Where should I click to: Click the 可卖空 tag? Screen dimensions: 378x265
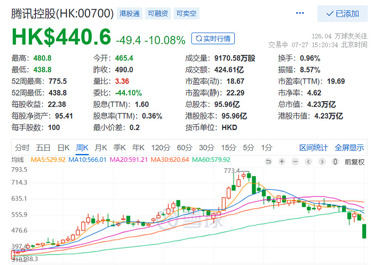(x=186, y=14)
